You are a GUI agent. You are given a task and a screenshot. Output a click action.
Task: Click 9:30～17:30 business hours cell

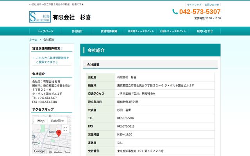pyautogui.click(x=125, y=135)
